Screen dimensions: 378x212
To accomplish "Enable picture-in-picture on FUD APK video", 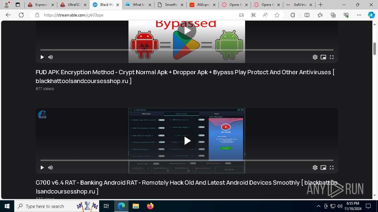I will tap(323, 57).
